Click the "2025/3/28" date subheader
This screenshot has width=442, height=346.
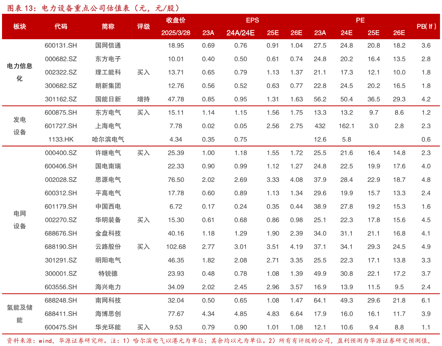point(176,33)
